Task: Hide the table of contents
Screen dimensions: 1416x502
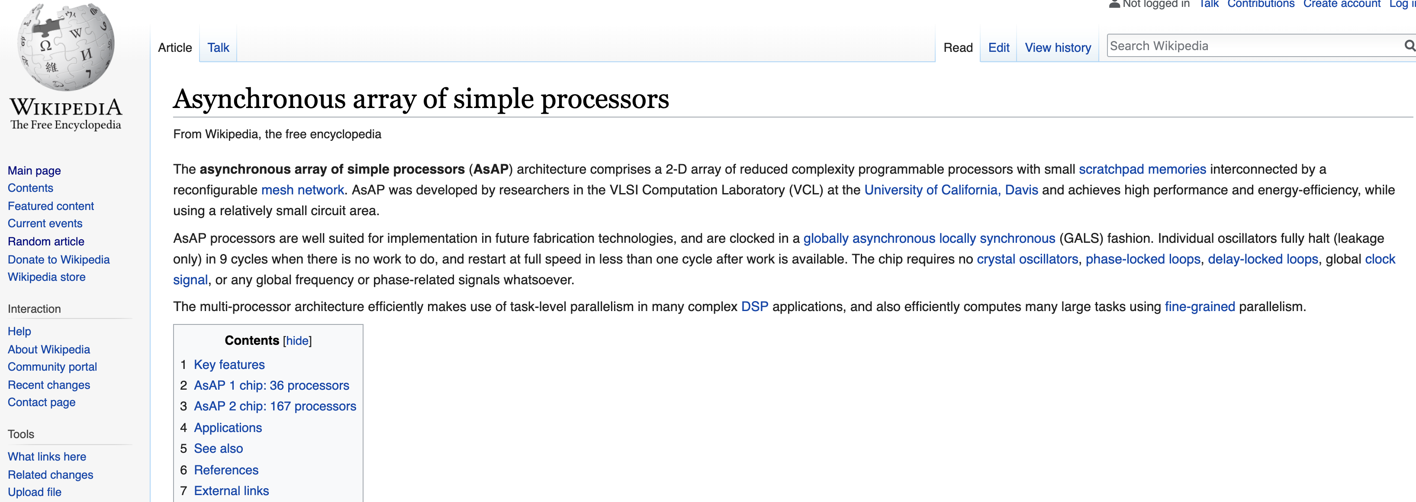Action: (x=297, y=341)
